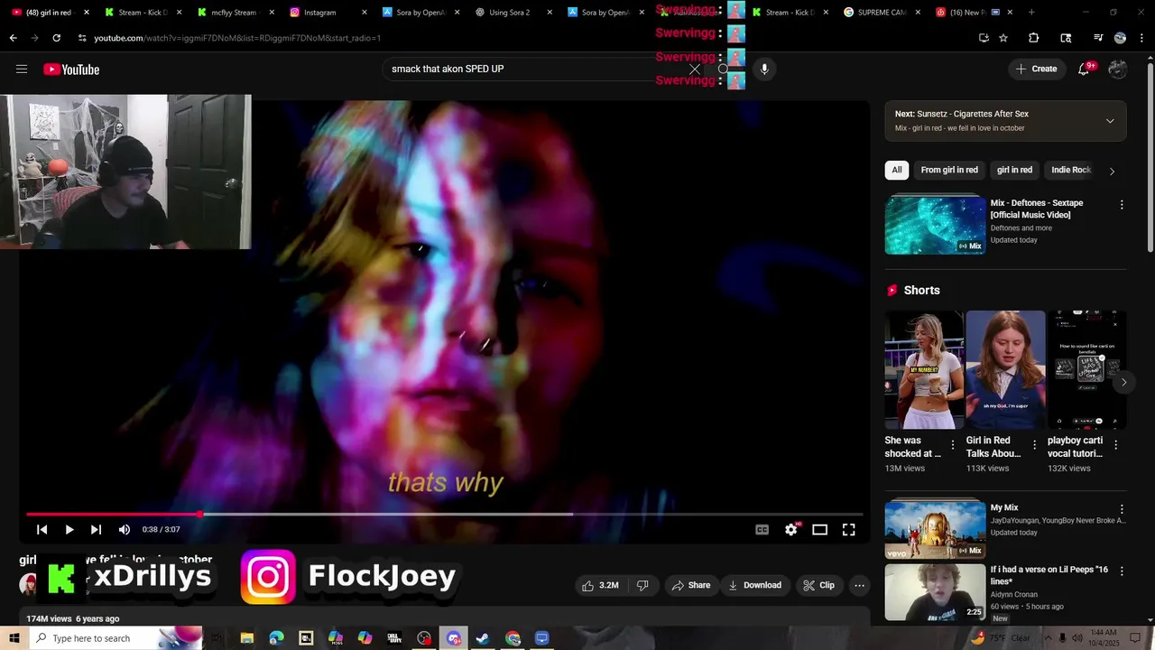Go back in browser history
1155x650 pixels.
[x=13, y=38]
